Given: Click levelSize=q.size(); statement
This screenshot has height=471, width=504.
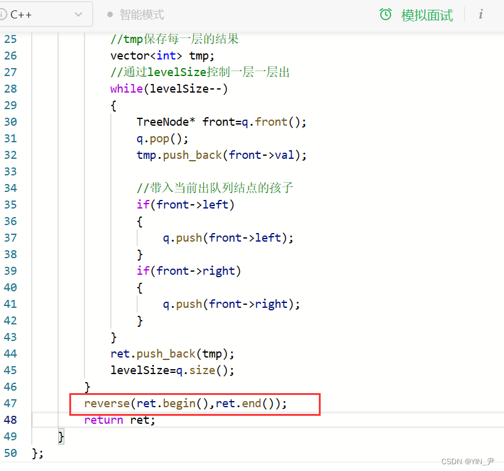Looking at the screenshot, I should click(172, 370).
